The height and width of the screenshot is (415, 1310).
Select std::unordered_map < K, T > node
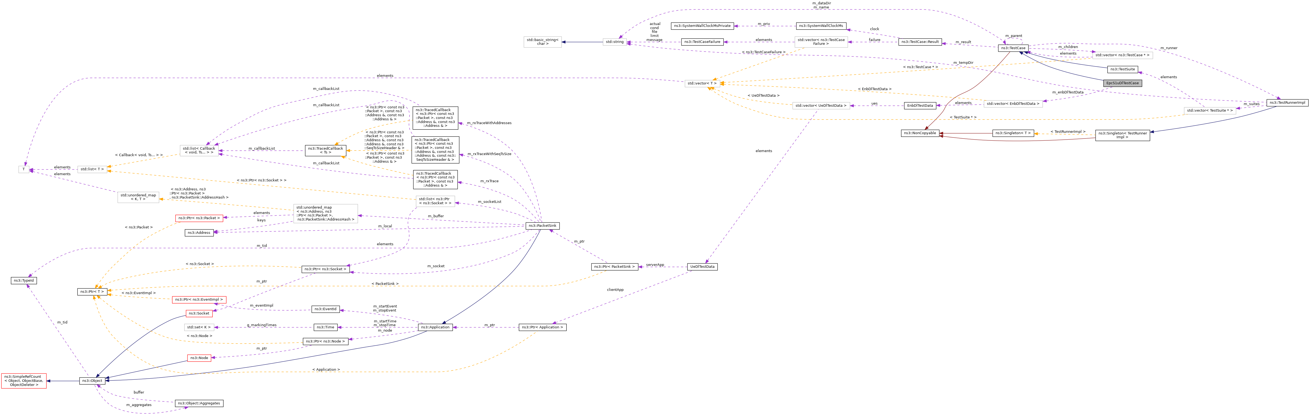click(138, 197)
